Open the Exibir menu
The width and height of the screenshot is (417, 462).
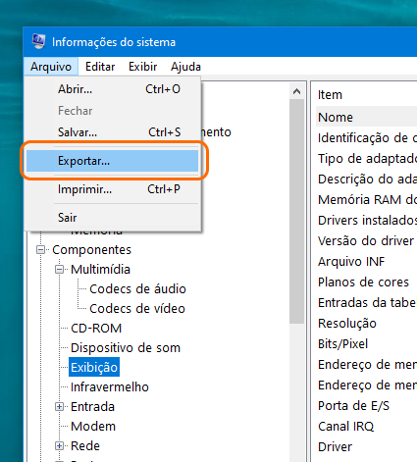coord(142,67)
